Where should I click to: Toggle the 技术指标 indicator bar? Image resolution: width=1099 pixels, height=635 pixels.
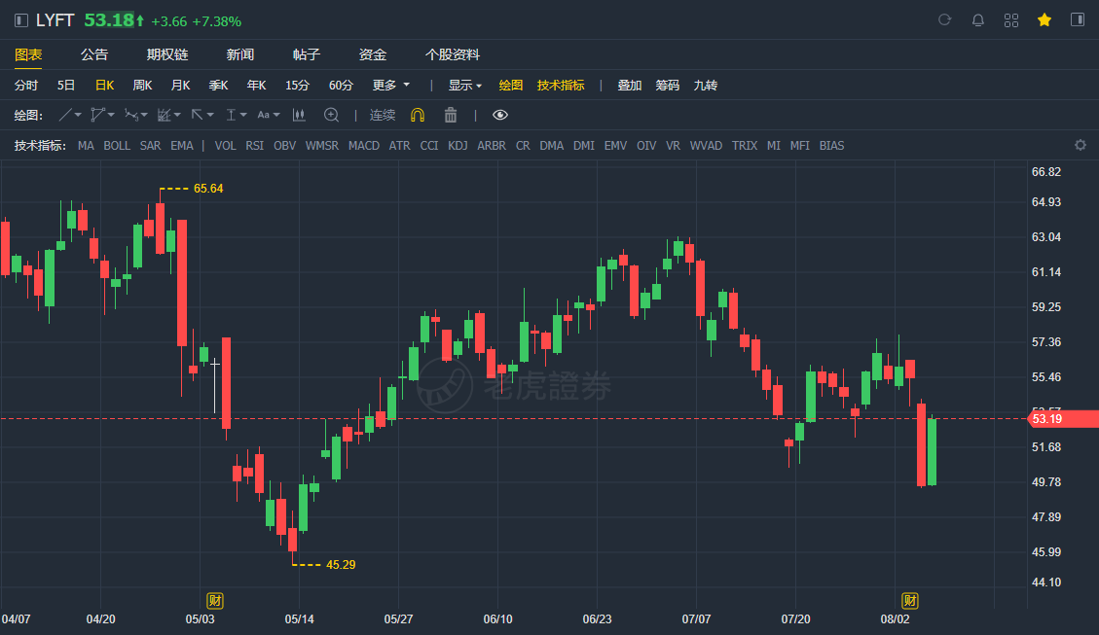coord(561,86)
